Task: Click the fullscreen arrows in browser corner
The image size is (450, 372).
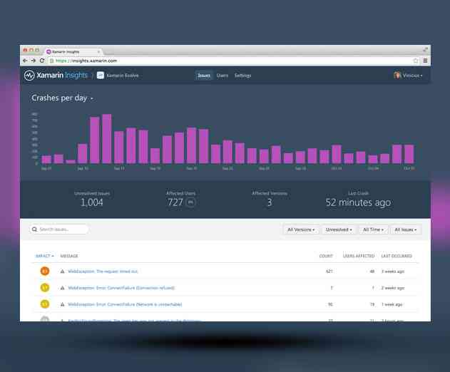Action: click(425, 50)
